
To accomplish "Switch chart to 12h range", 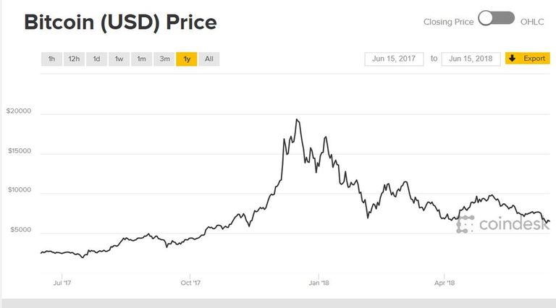I will pyautogui.click(x=74, y=59).
